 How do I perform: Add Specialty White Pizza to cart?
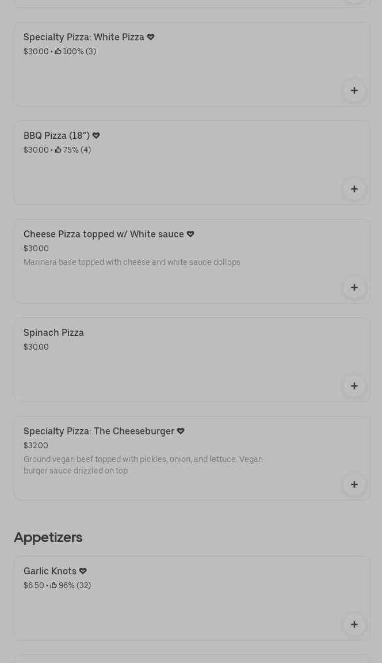pos(354,90)
